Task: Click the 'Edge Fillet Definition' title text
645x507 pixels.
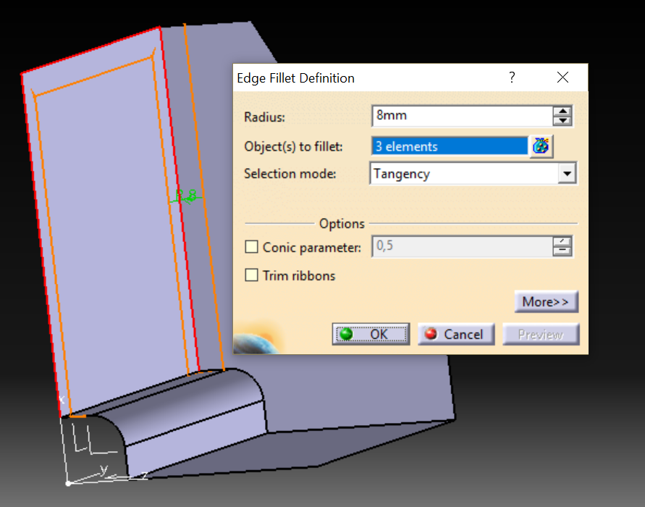Action: click(x=295, y=78)
